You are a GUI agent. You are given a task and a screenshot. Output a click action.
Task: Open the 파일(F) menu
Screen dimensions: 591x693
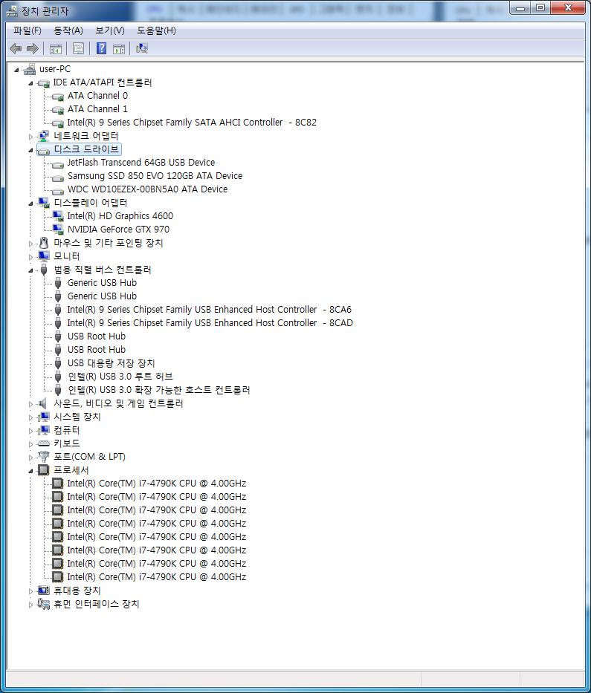27,30
